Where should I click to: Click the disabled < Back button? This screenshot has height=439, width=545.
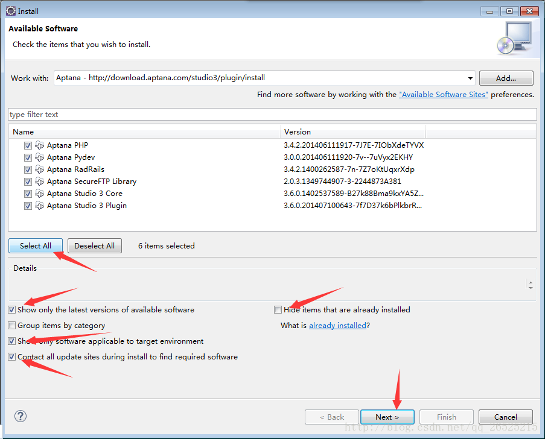[332, 417]
